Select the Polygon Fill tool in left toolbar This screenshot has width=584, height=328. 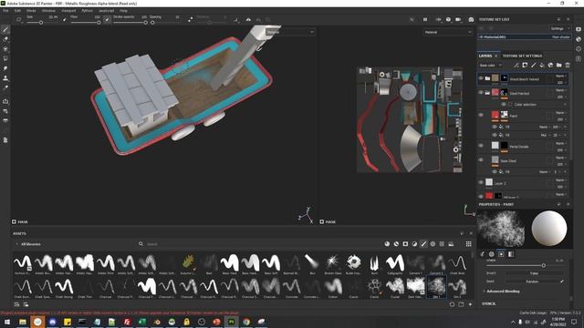pos(5,58)
